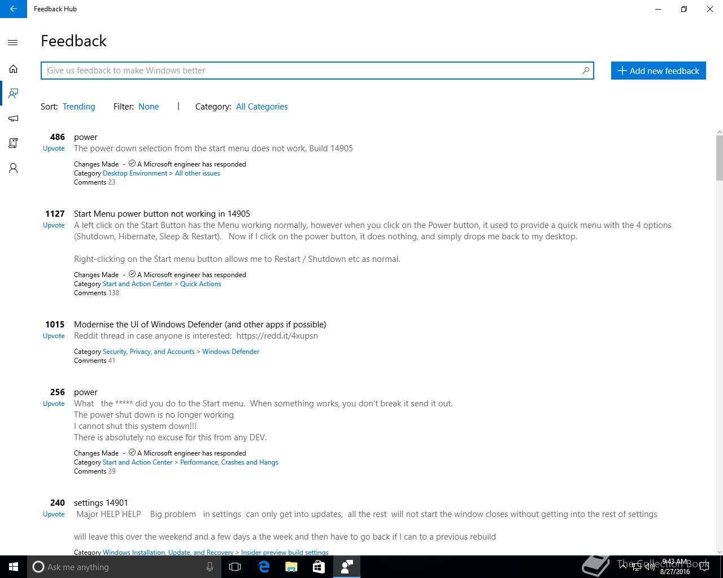Click 'Comments 138' text
723x578 pixels.
tap(97, 293)
